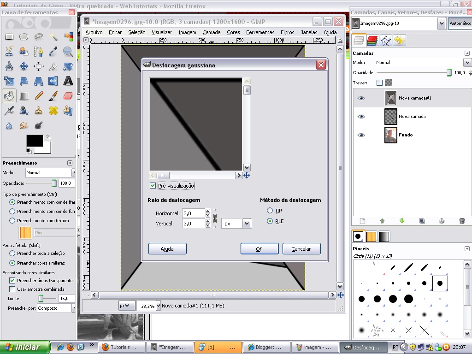Screen dimensions: 472x354
Task: Click the black foreground color swatch
Action: (x=35, y=141)
